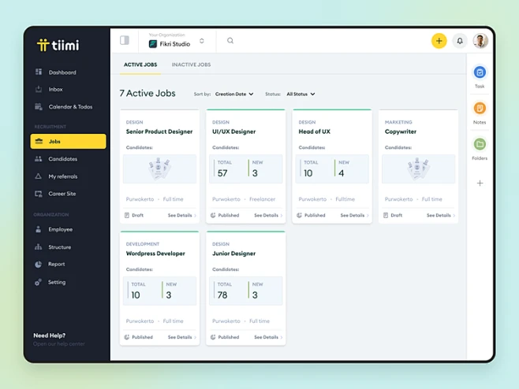
Task: Expand the All Status filter dropdown
Action: coord(301,94)
